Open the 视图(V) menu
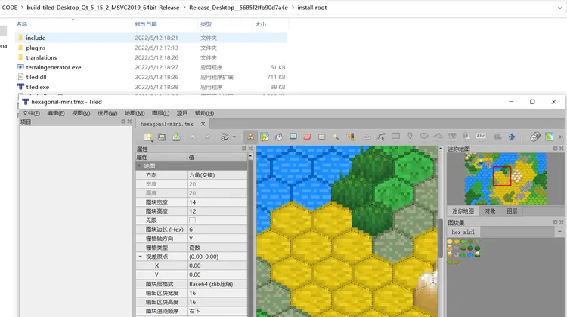 point(81,113)
